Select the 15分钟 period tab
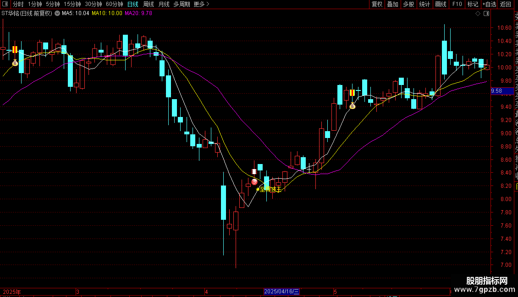Image resolution: width=518 pixels, height=297 pixels. [72, 4]
